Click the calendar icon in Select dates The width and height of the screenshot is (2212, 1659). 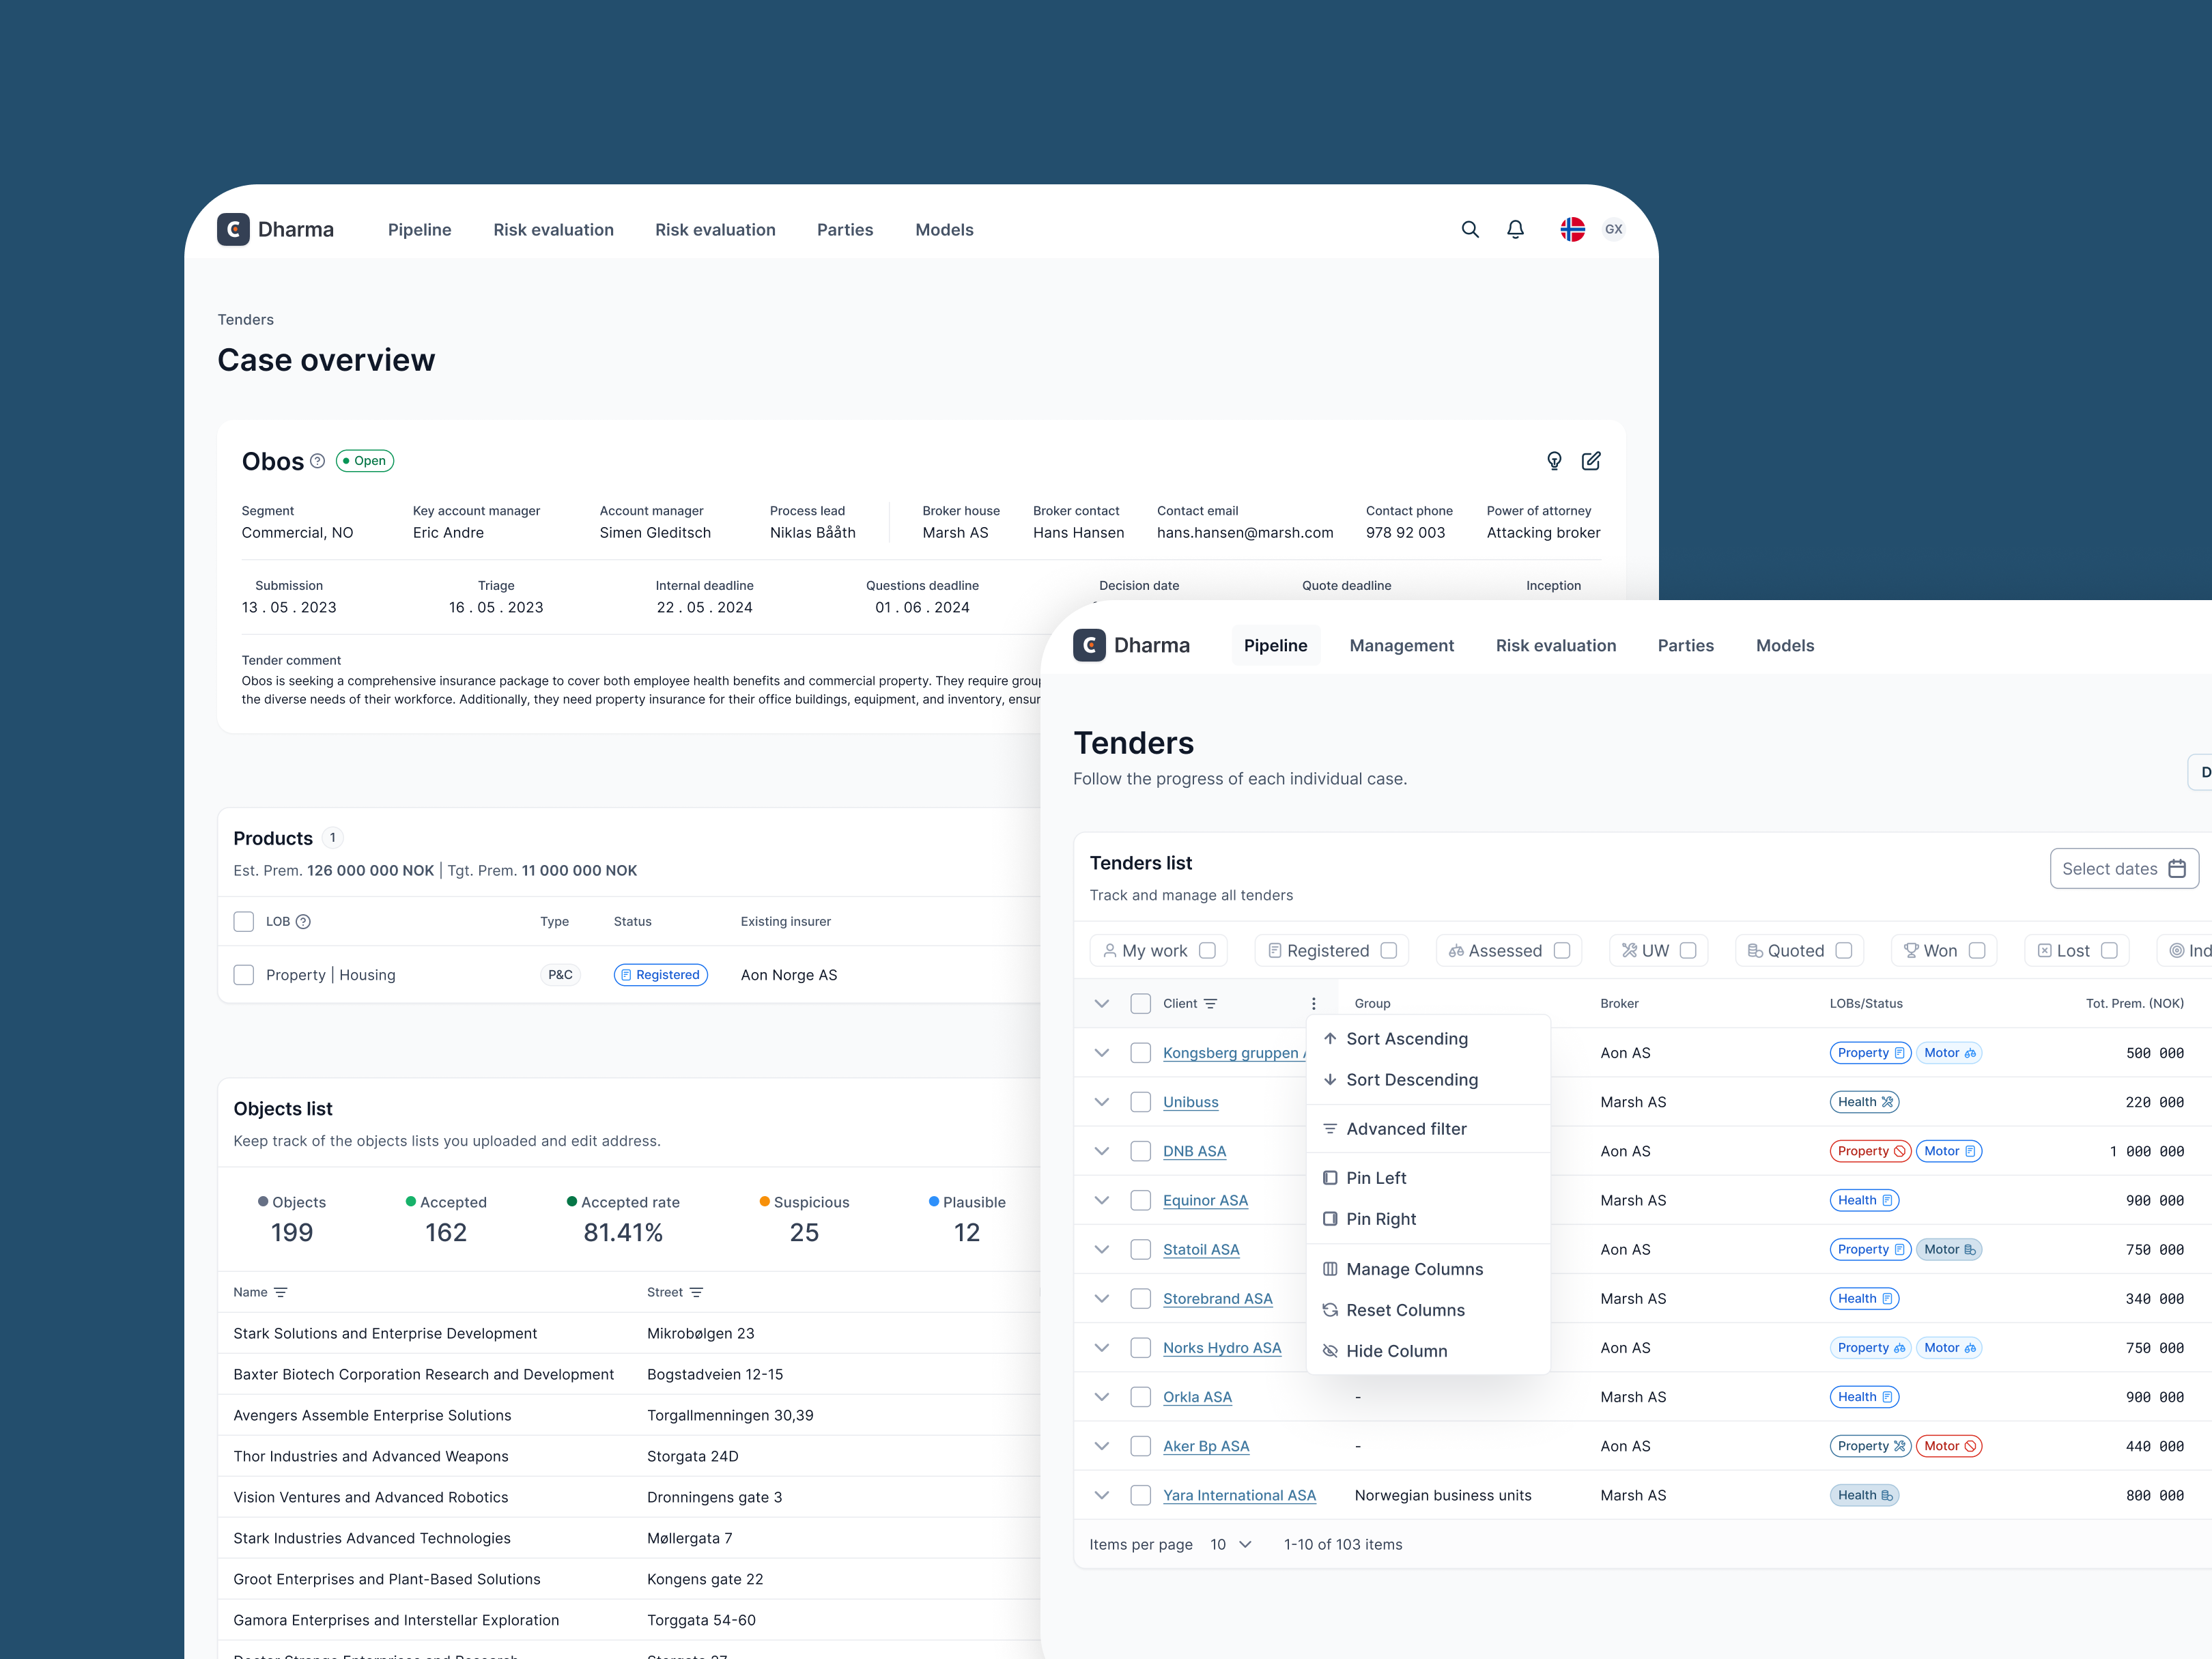[x=2176, y=869]
